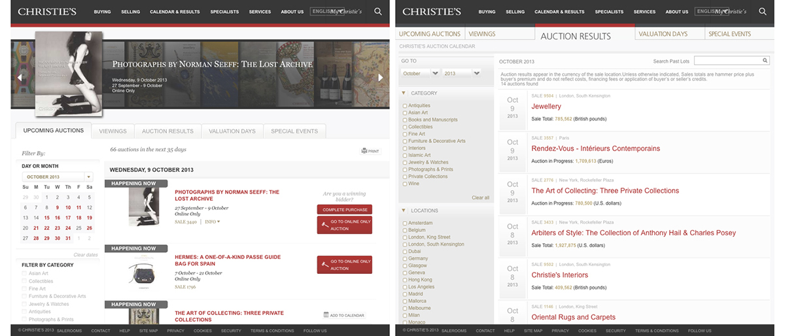Open Auction Results tab on Upcoming Auctions page
This screenshot has width=785, height=336.
click(167, 131)
